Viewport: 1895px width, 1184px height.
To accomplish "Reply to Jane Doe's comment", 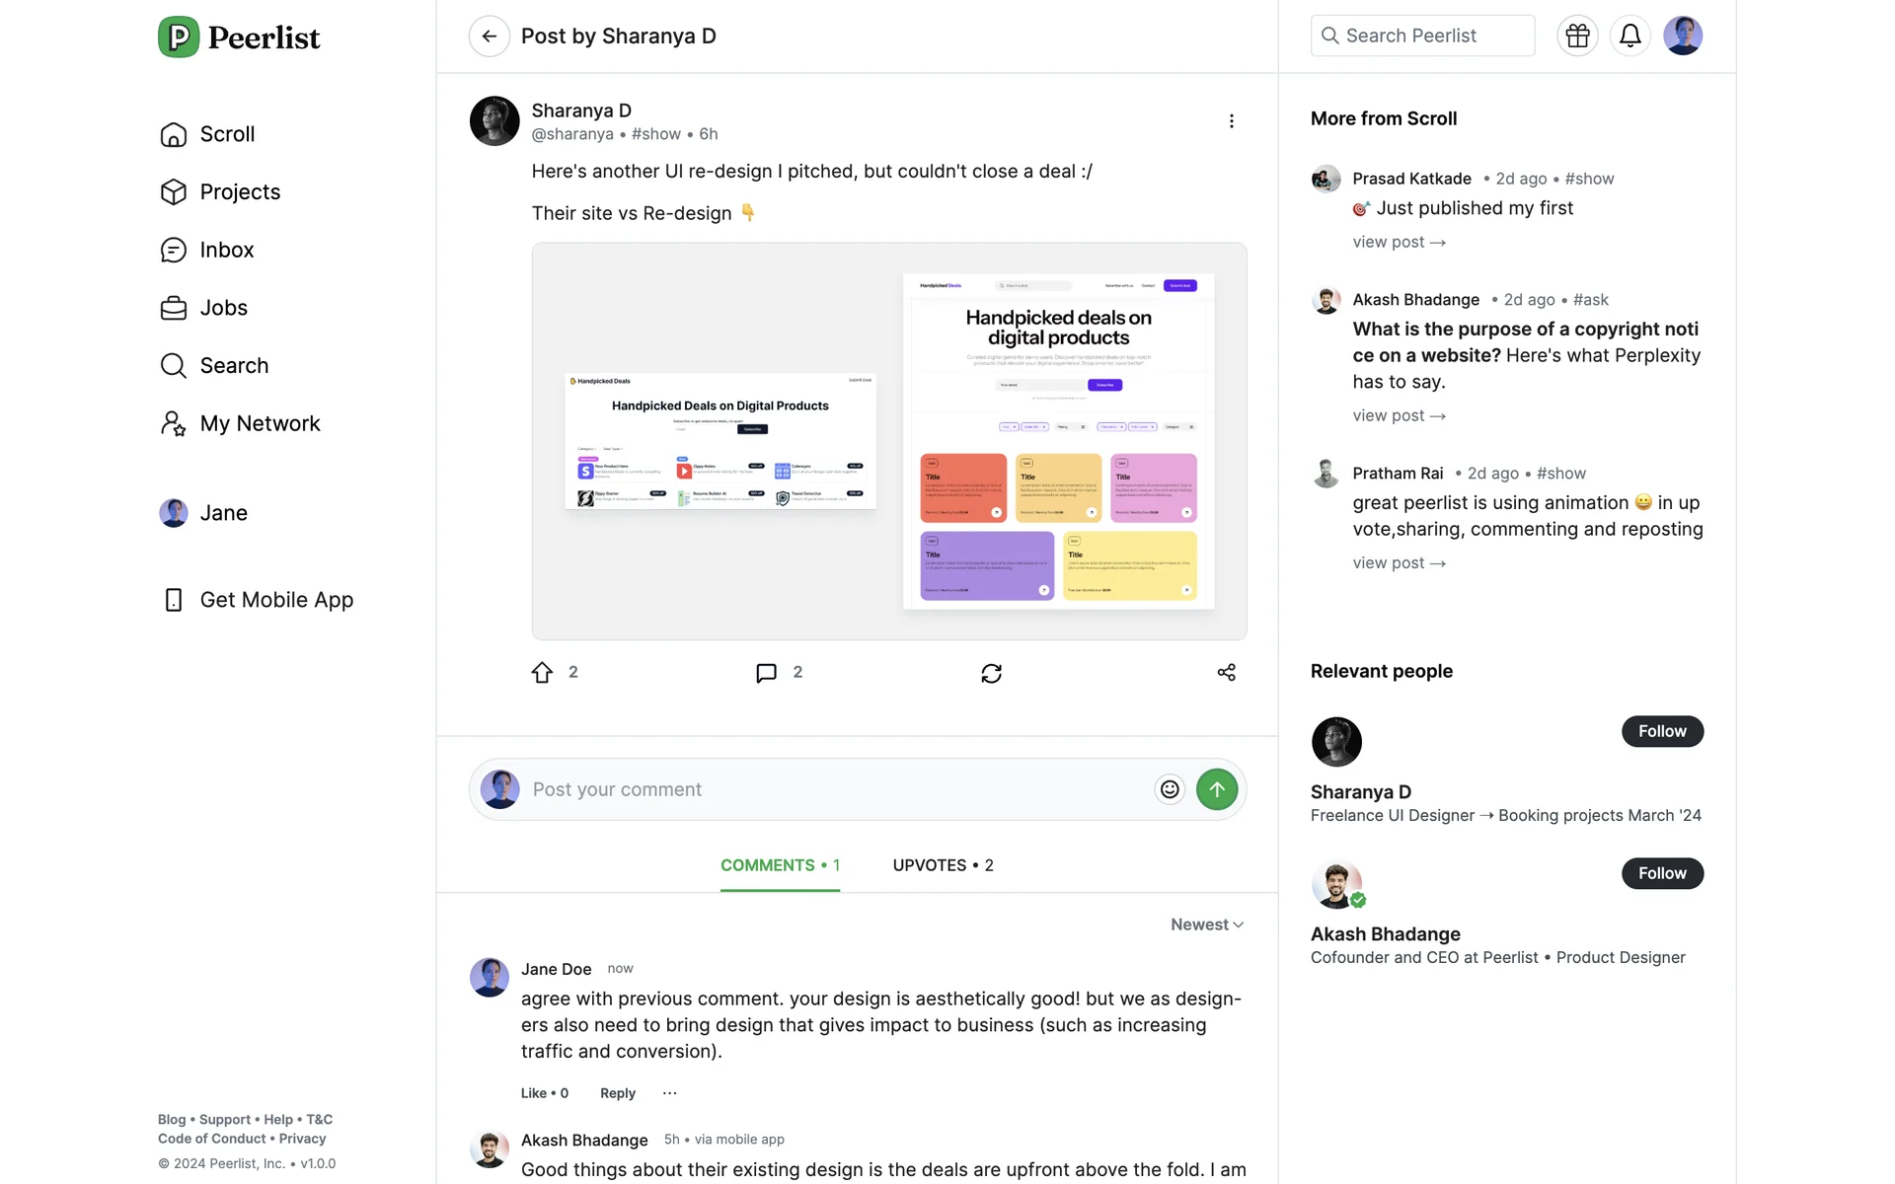I will pos(618,1093).
